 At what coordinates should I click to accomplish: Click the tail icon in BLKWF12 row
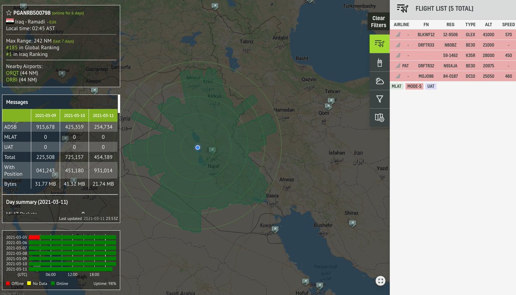tap(398, 35)
